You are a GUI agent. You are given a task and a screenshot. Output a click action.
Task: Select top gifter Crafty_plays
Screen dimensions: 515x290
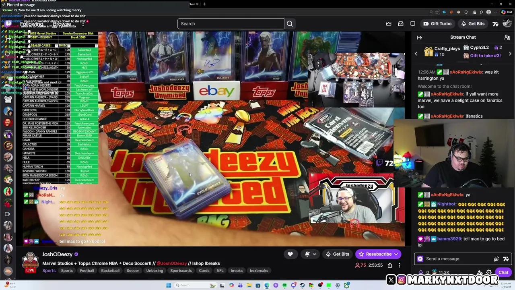442,52
